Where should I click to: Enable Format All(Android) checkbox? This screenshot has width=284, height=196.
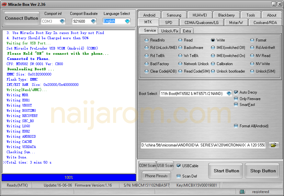click(236, 126)
